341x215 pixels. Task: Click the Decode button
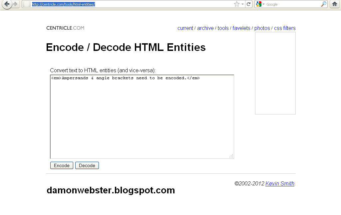pyautogui.click(x=87, y=165)
